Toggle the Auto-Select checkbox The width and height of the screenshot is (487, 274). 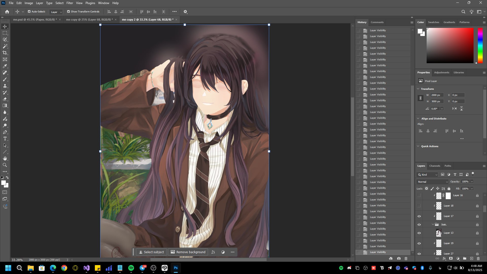[29, 12]
